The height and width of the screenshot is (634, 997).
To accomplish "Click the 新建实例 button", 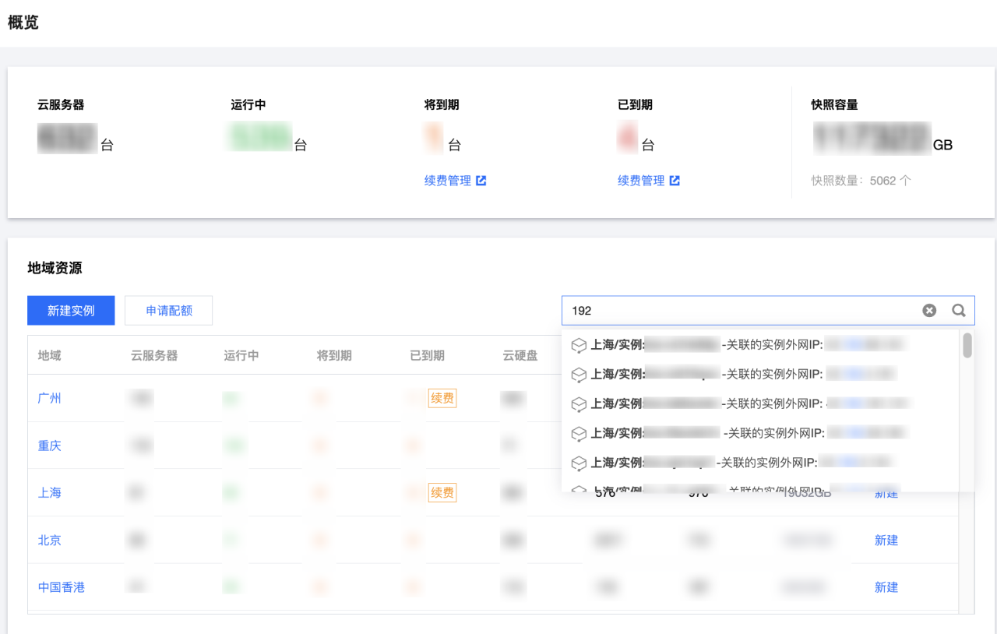I will coord(71,310).
